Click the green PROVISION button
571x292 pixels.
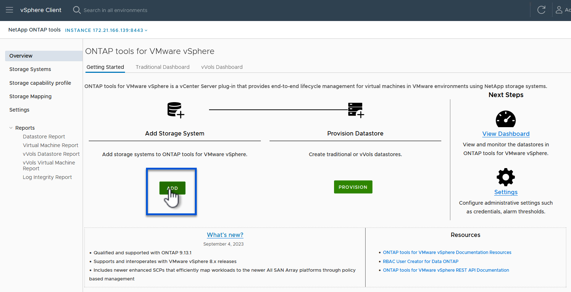tap(353, 187)
